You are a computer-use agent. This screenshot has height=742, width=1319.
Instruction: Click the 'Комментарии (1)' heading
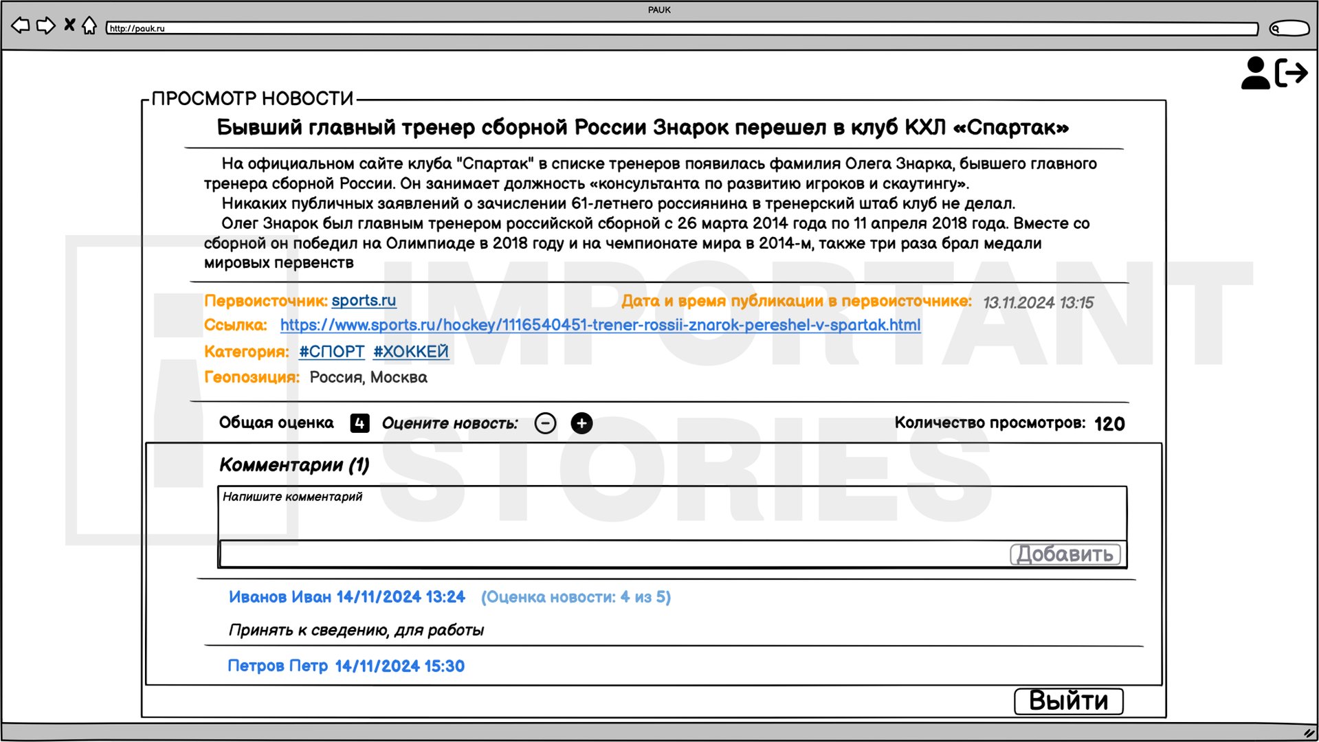(294, 465)
